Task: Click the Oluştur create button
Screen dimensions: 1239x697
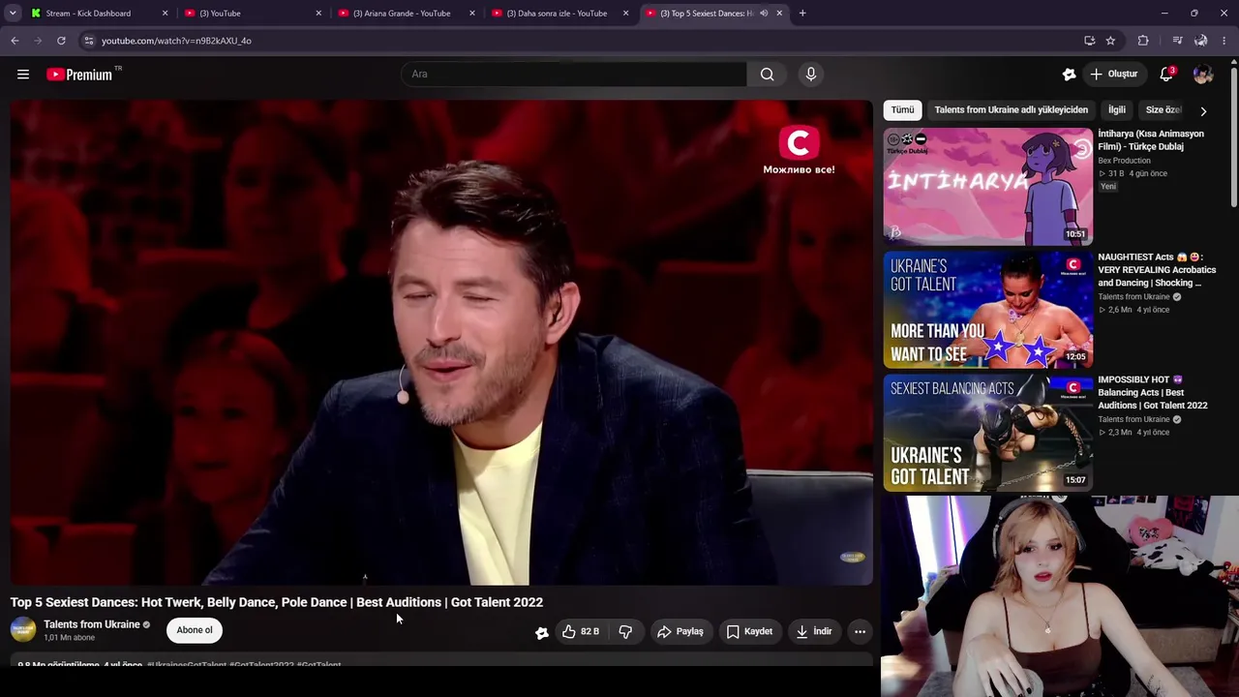Action: tap(1113, 74)
